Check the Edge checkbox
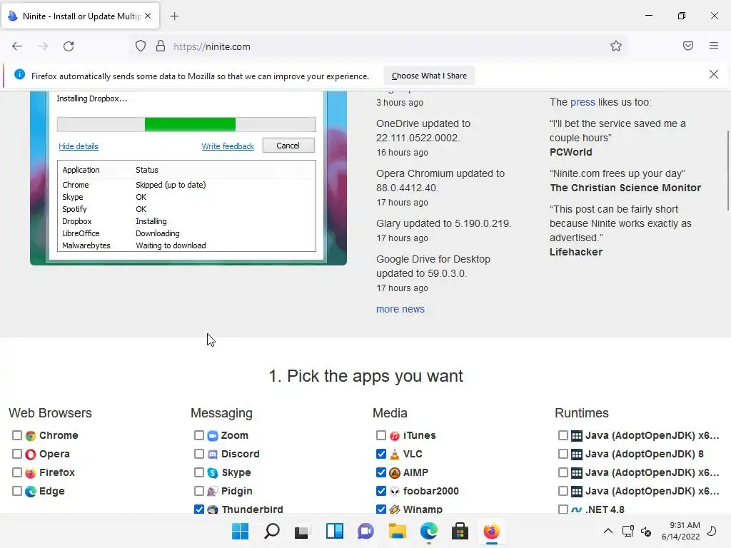The image size is (731, 548). 17,491
